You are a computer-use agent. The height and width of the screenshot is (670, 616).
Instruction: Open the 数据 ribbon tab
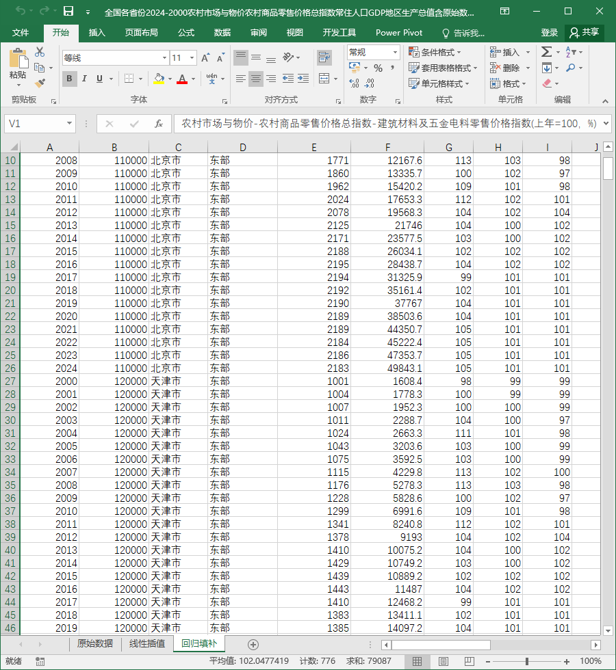[x=222, y=33]
